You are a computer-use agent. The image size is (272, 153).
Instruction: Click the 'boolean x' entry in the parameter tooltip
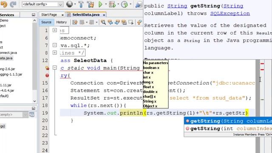point(151,68)
